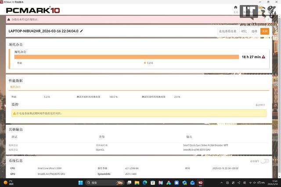Click the Intel Core Ultra 5 338H CPU value
Screen dimensions: 281x187
point(50,168)
